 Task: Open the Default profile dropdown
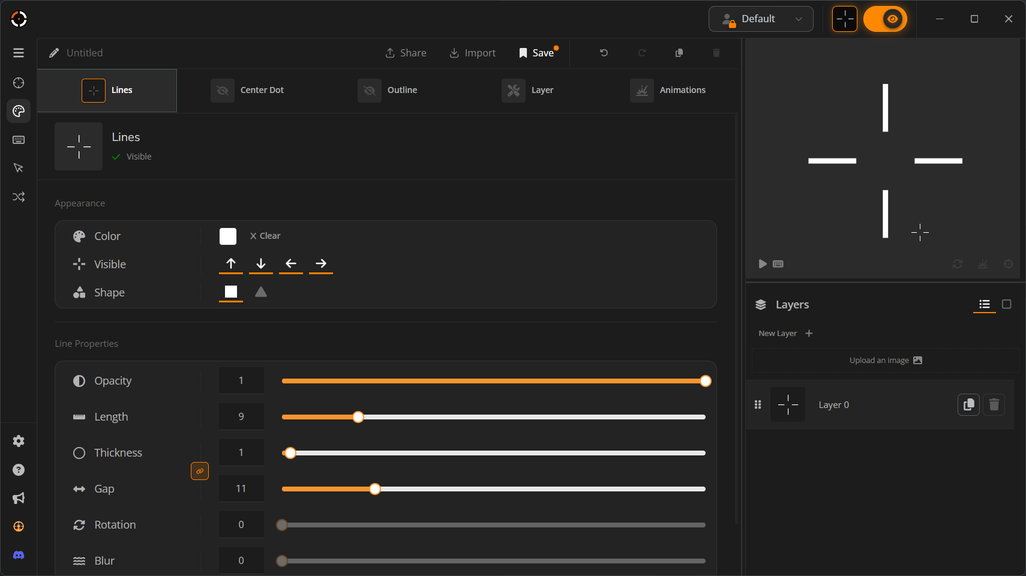pyautogui.click(x=761, y=19)
